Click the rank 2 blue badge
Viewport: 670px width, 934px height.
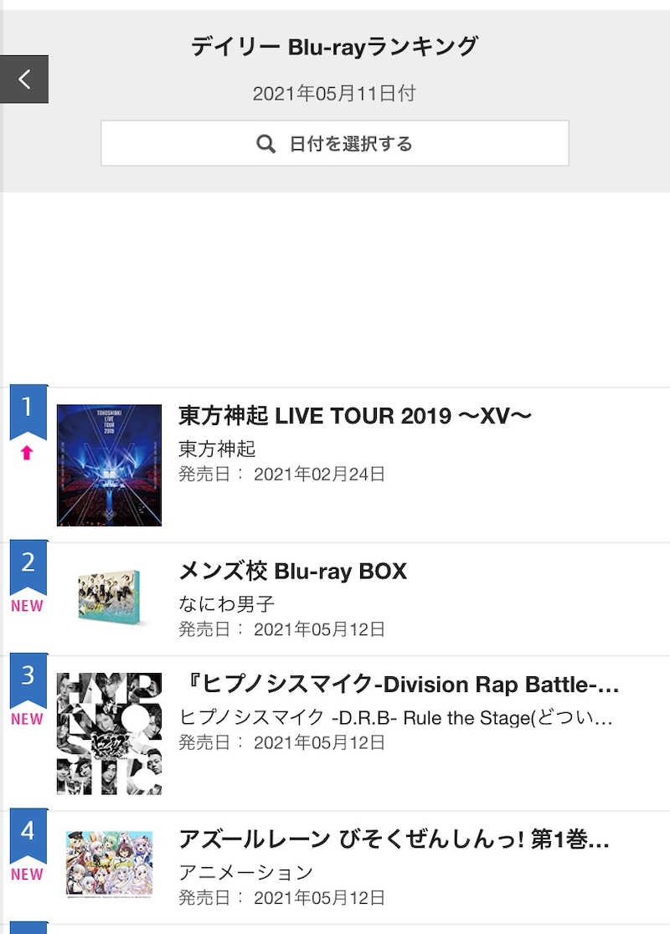(28, 564)
